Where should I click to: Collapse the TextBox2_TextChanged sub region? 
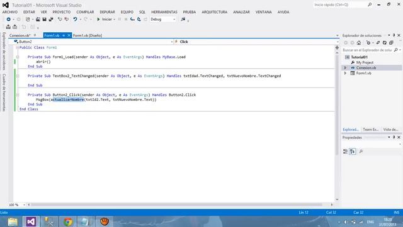click(17, 76)
